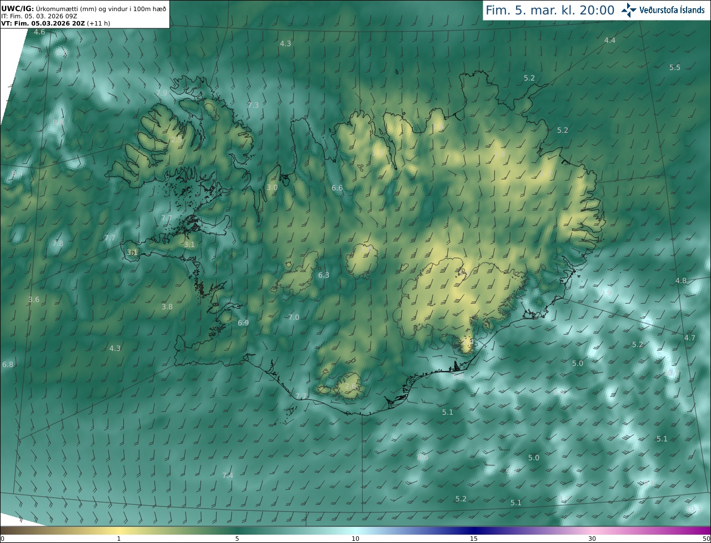711x543 pixels.
Task: Select the 'Fim. 5. mar. kl. 20:00' timestamp
Action: point(550,10)
